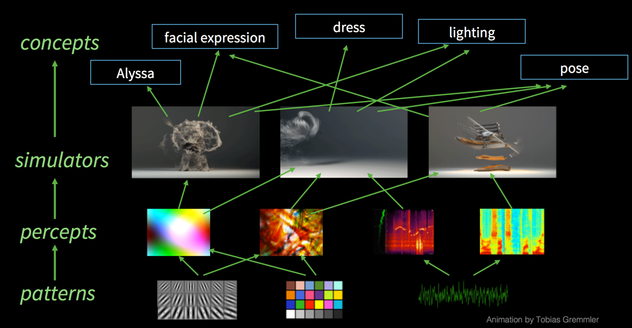Click the simulators label

click(x=62, y=160)
